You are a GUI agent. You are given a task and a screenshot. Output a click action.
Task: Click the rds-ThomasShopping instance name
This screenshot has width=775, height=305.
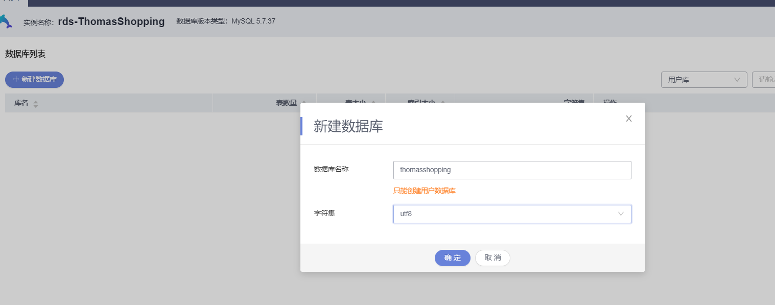pyautogui.click(x=111, y=21)
